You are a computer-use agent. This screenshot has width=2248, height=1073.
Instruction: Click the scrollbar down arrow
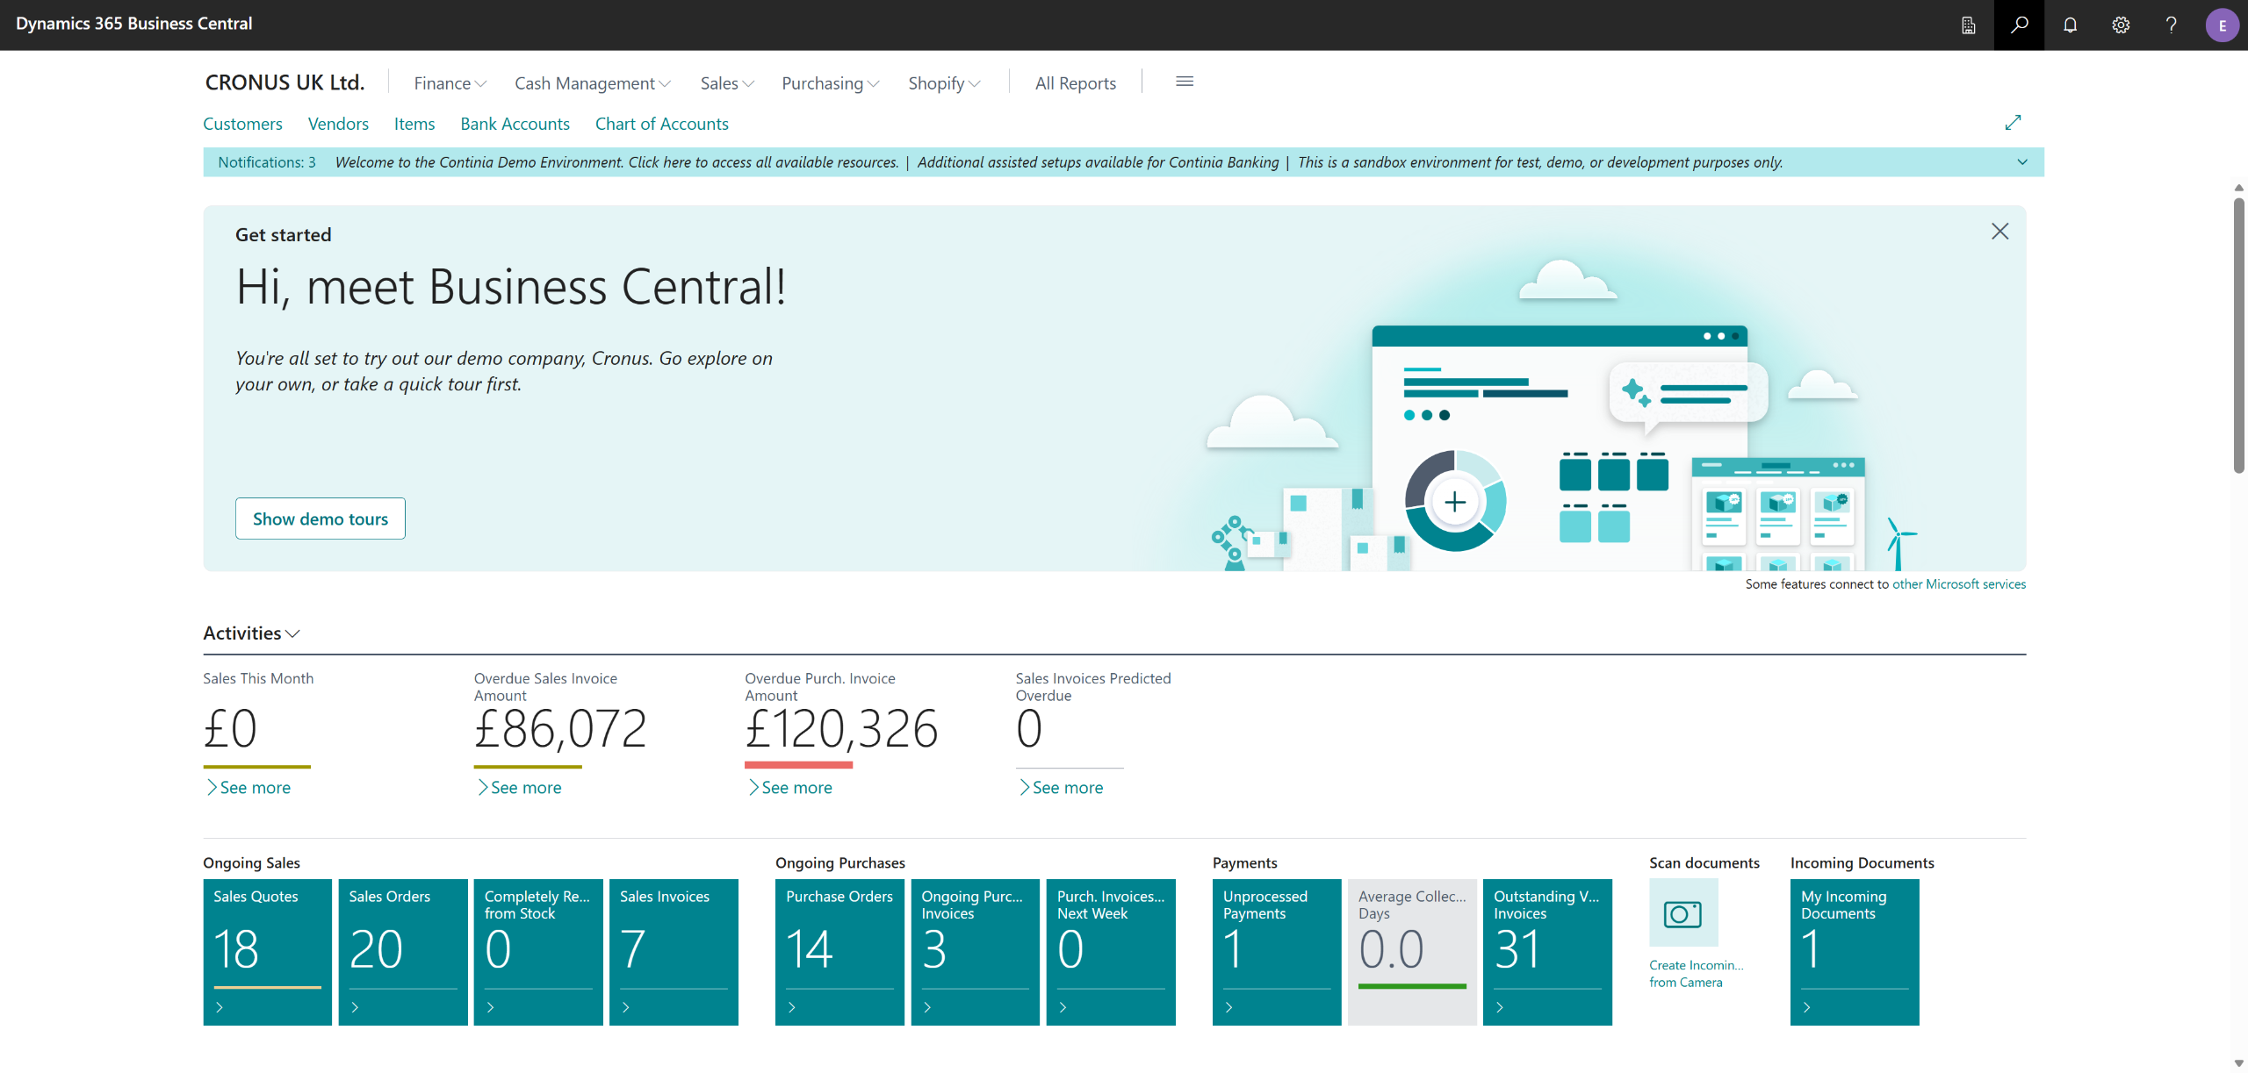2238,1063
